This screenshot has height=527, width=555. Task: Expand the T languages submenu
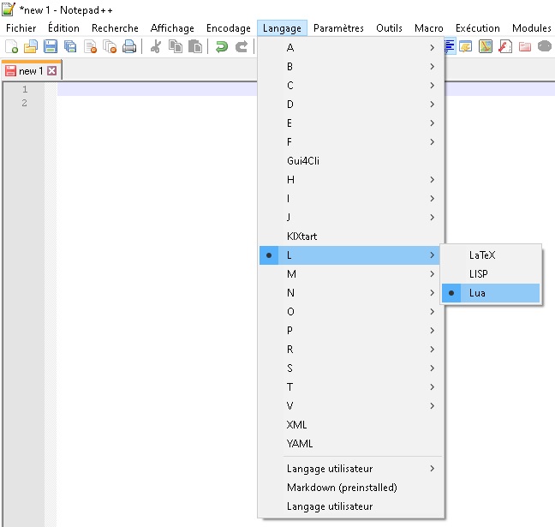(351, 386)
